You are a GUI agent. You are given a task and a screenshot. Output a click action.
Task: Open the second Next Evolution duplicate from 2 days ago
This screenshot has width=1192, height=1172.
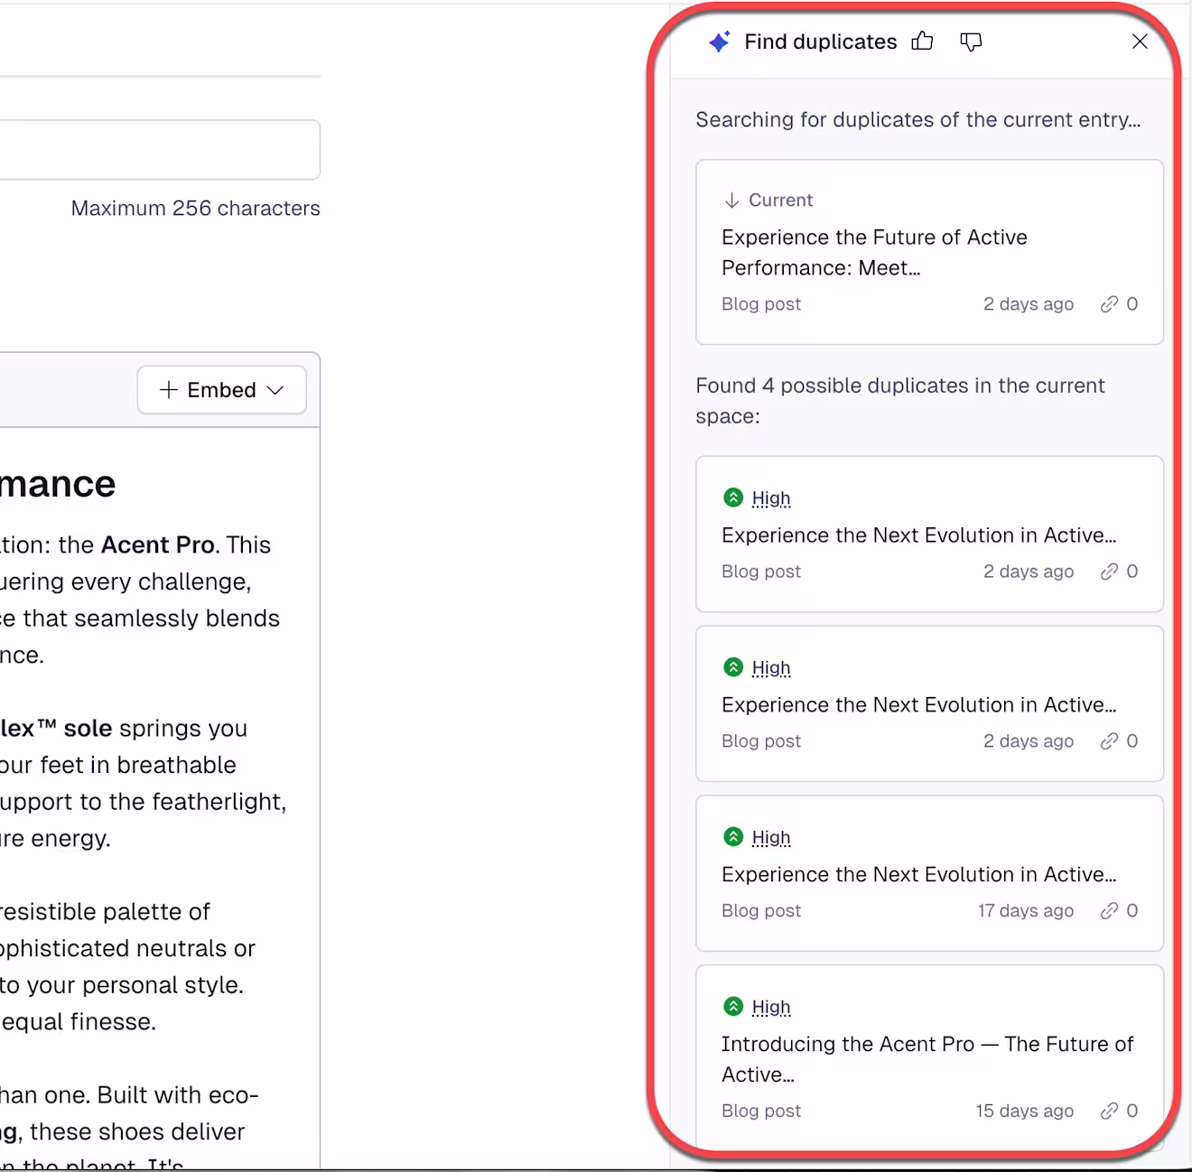pos(929,704)
